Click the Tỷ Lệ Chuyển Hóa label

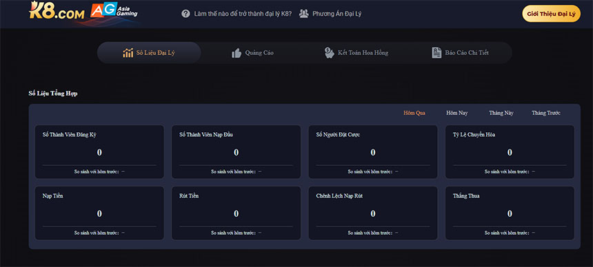click(x=474, y=135)
